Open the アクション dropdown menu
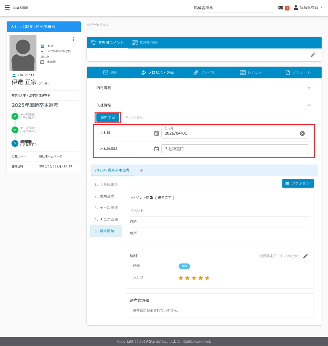The image size is (328, 346). pos(298,183)
